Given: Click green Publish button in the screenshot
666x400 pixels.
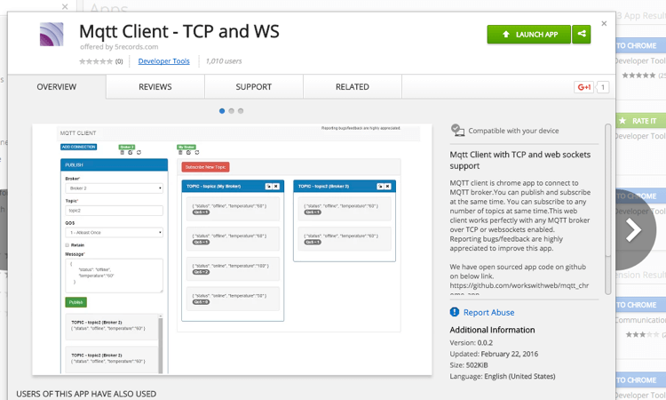Looking at the screenshot, I should tap(76, 302).
